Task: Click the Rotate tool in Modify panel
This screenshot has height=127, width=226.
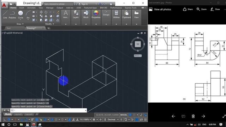Action: click(x=46, y=12)
